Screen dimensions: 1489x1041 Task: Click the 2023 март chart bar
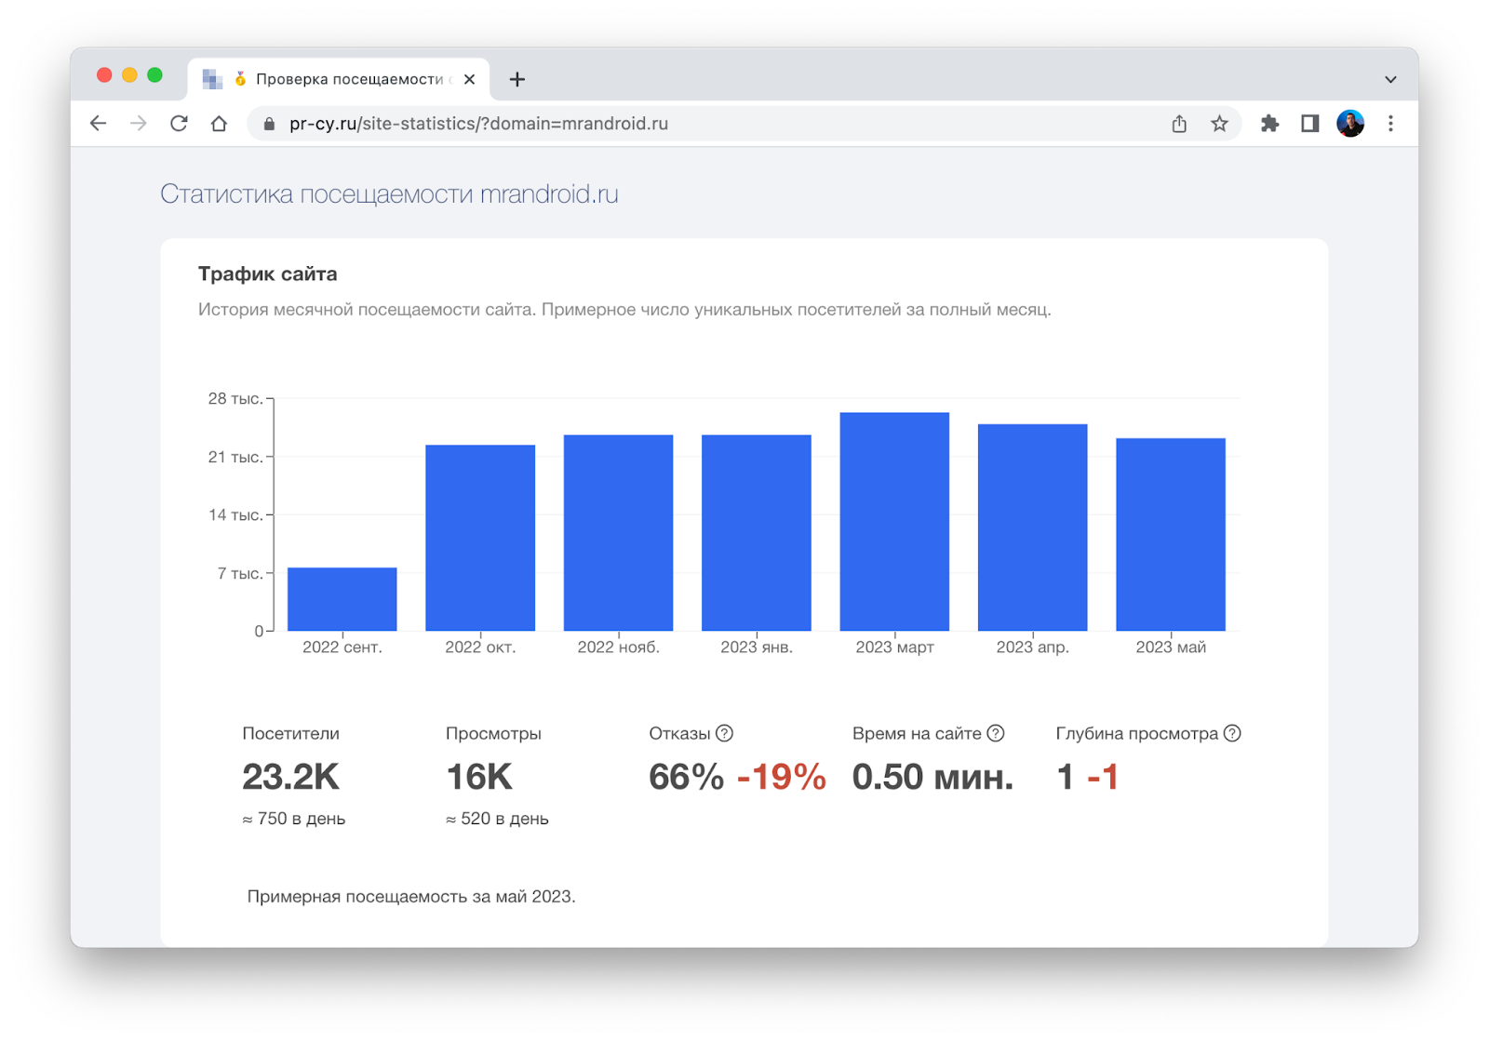pos(894,522)
